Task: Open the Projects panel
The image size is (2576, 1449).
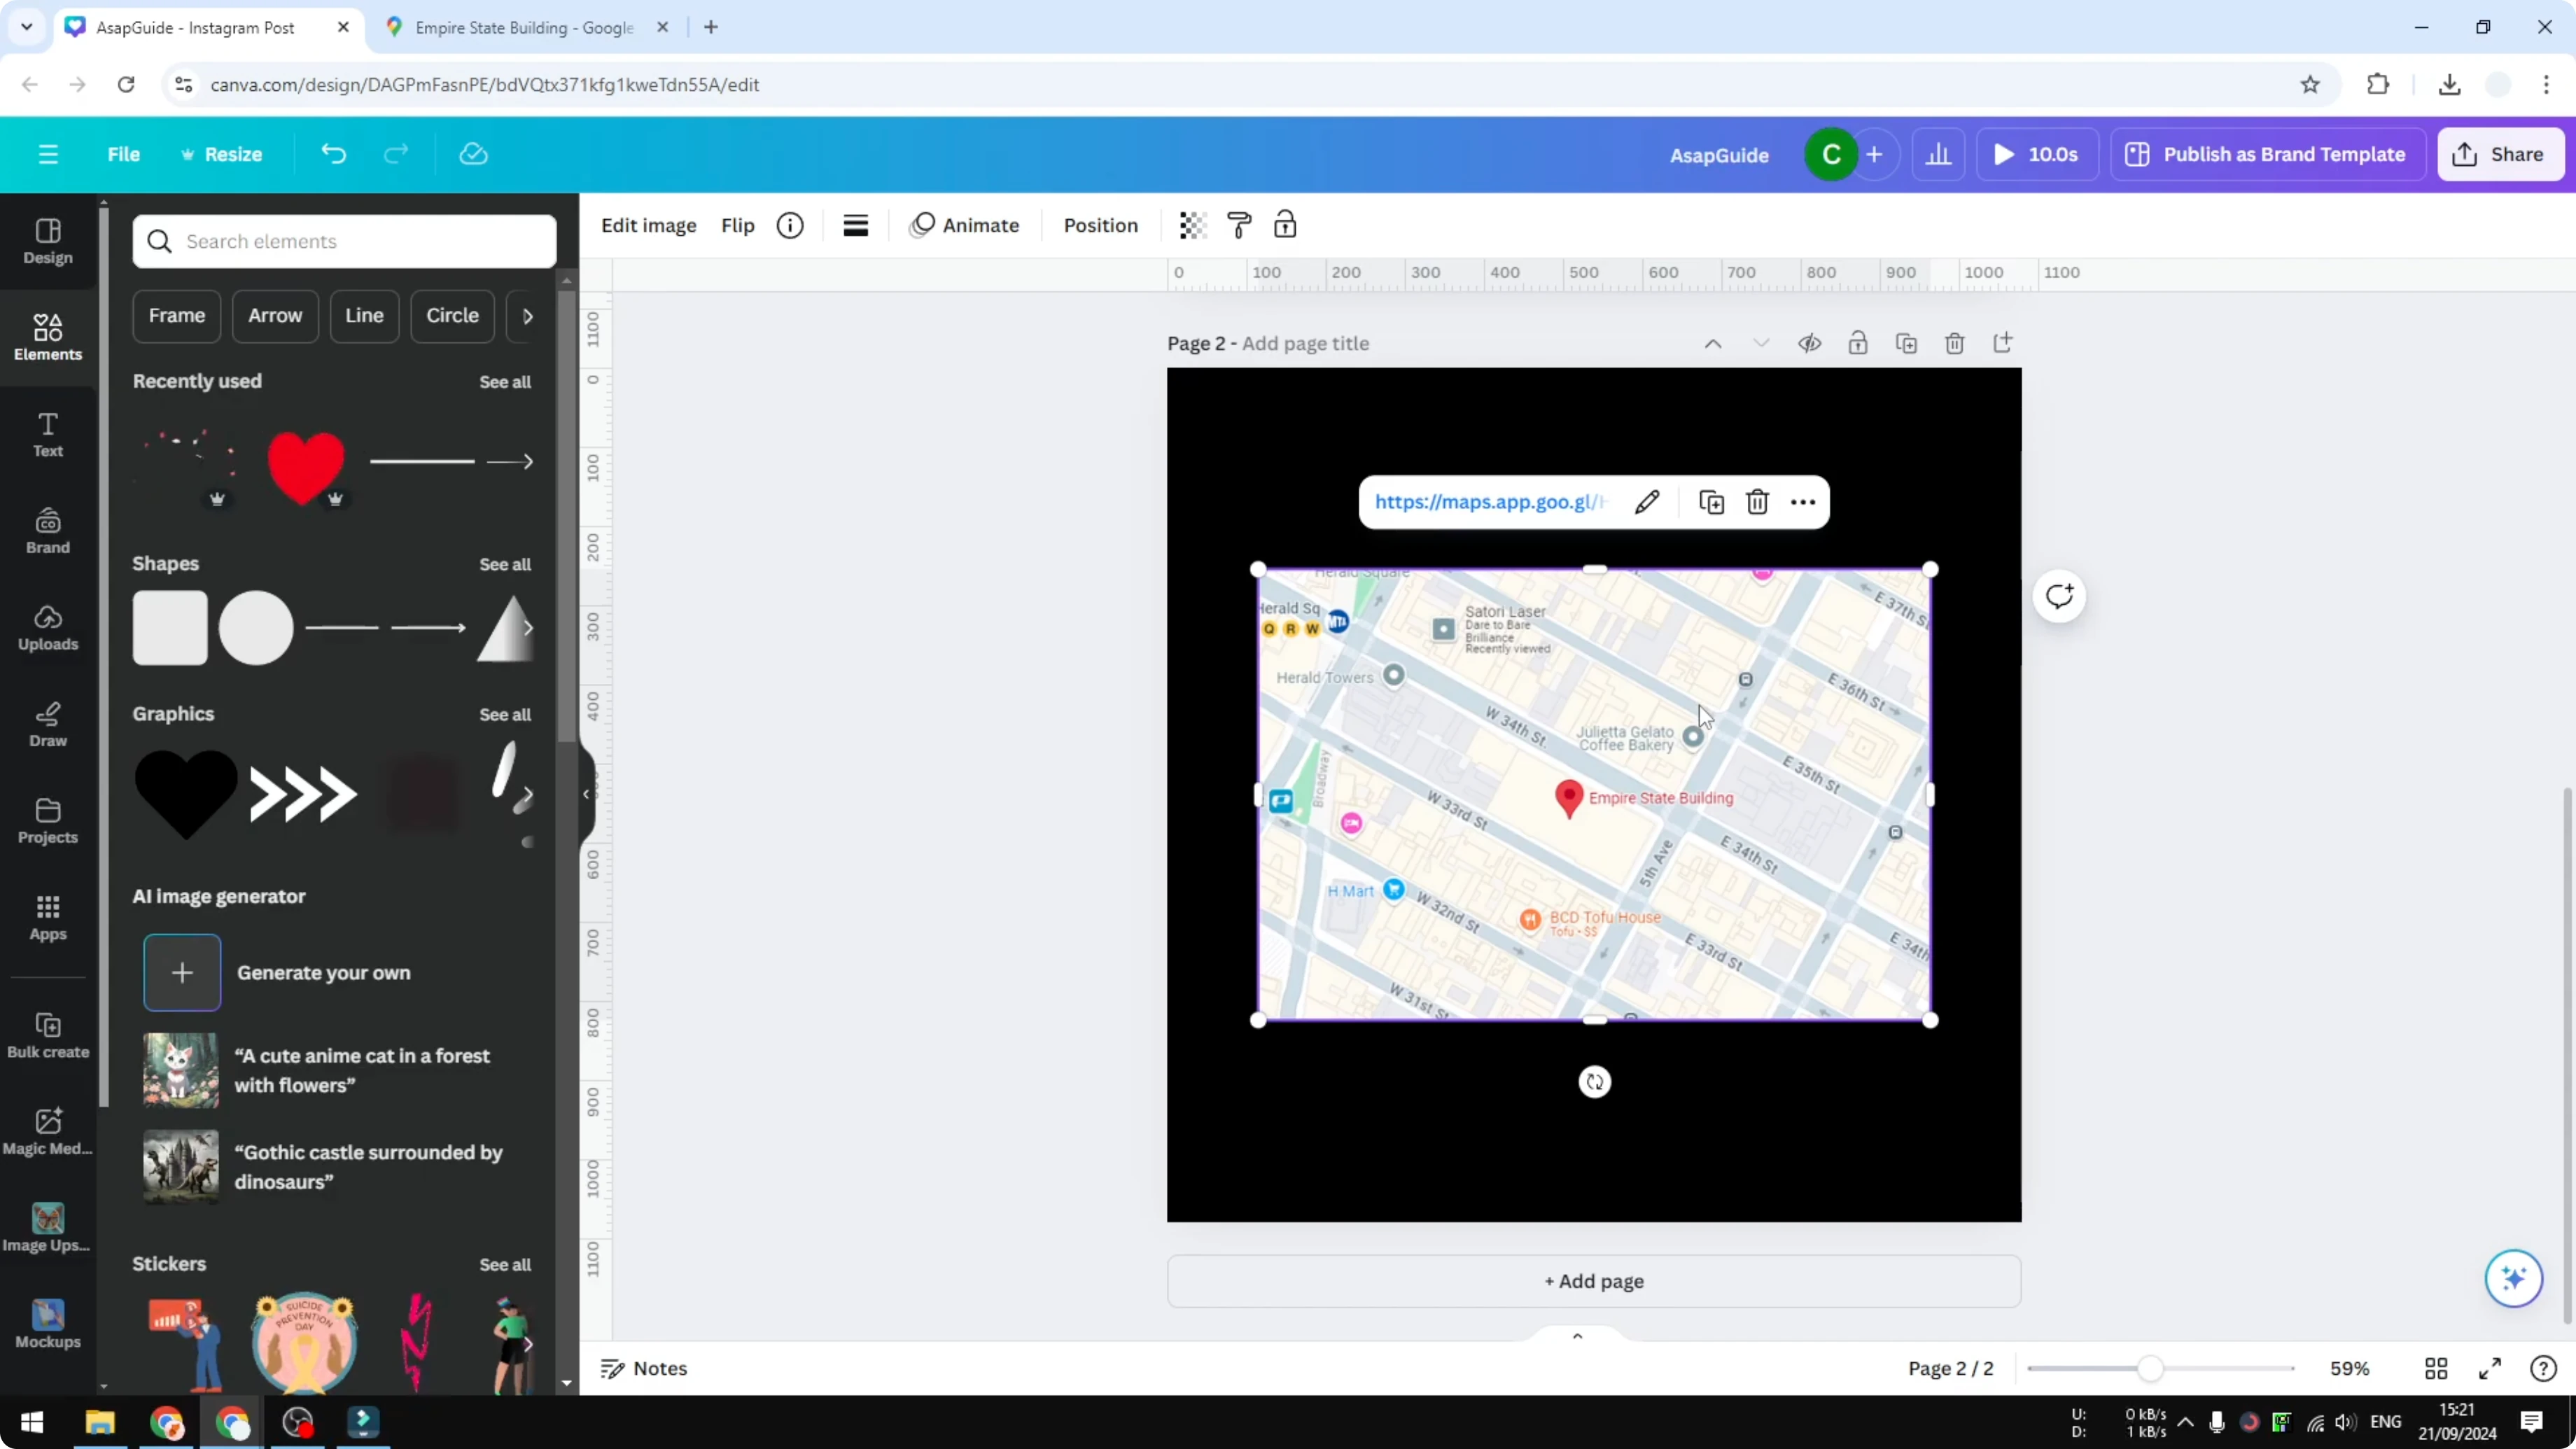Action: pos(48,821)
